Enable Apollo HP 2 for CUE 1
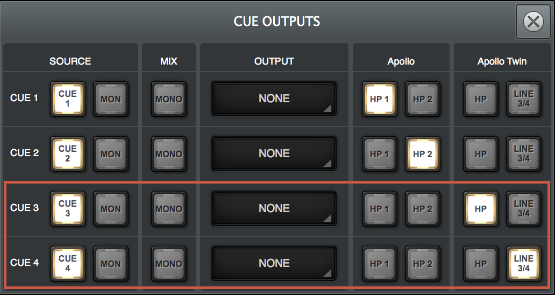555x295 pixels. (x=423, y=99)
